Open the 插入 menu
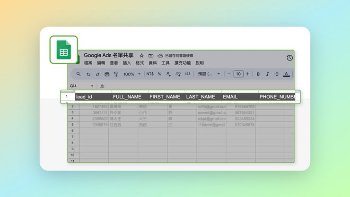 point(127,63)
